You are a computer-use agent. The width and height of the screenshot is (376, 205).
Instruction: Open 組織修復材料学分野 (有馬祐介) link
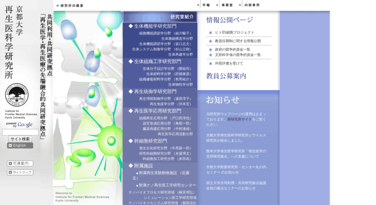coord(165,79)
